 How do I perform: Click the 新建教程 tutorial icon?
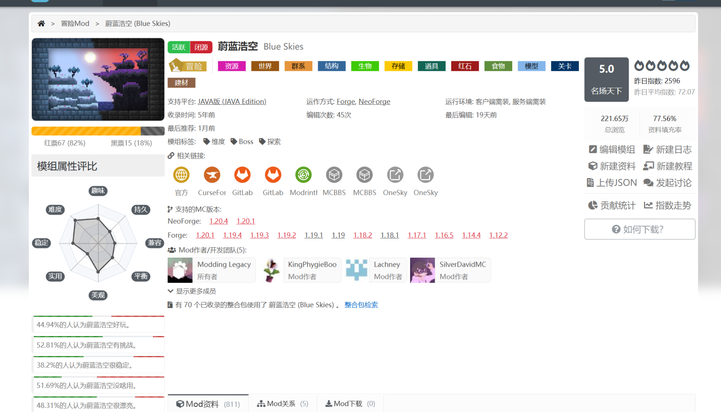tap(649, 166)
